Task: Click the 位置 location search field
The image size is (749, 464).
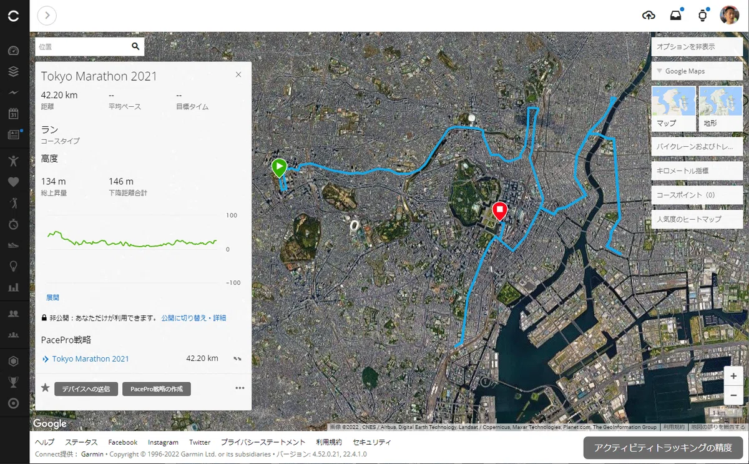Action: tap(82, 46)
